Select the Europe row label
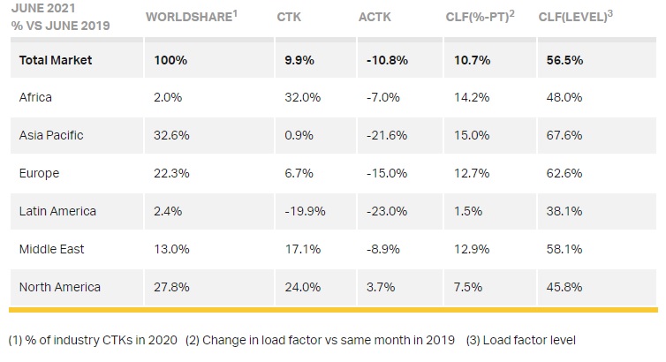The image size is (666, 362). (39, 173)
